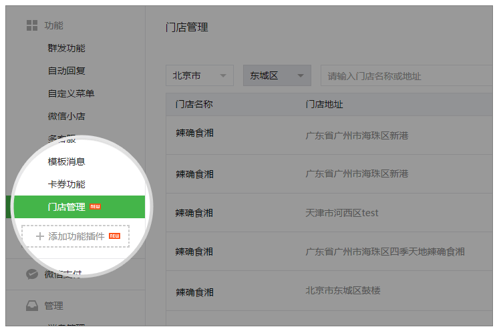Select 自定义菜单 from the sidebar
This screenshot has width=501, height=331.
[x=71, y=93]
